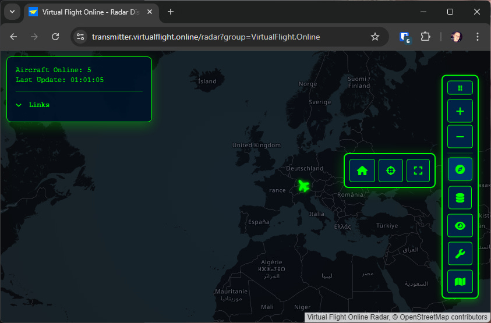Click the Suomi / Finland map label

click(x=359, y=82)
